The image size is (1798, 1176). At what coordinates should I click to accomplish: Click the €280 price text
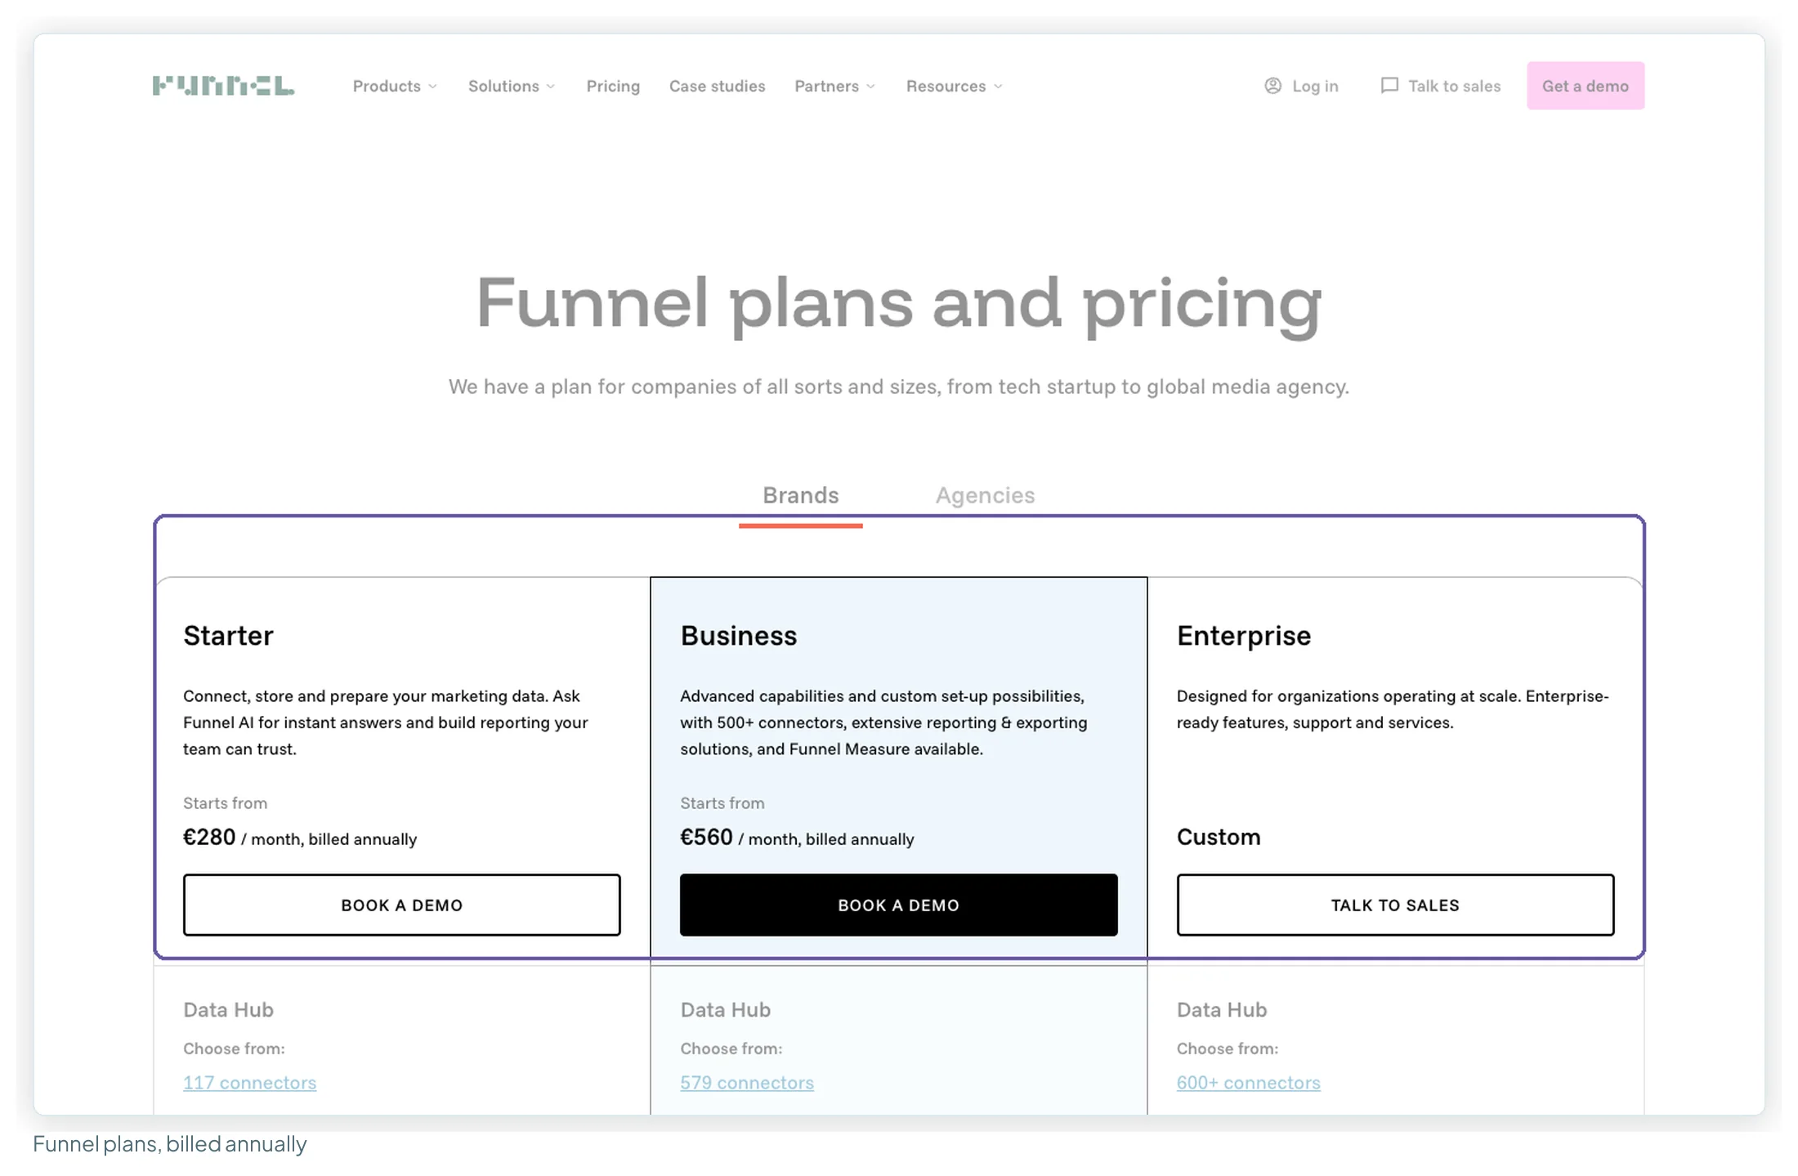[209, 837]
